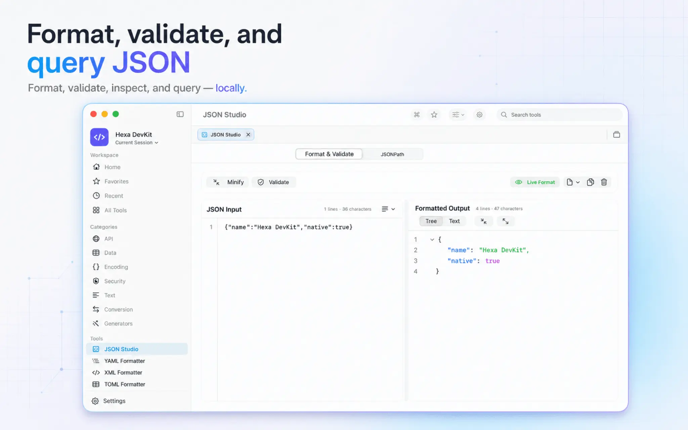This screenshot has height=430, width=688.
Task: Switch to Format & Validate mode
Action: (x=329, y=154)
